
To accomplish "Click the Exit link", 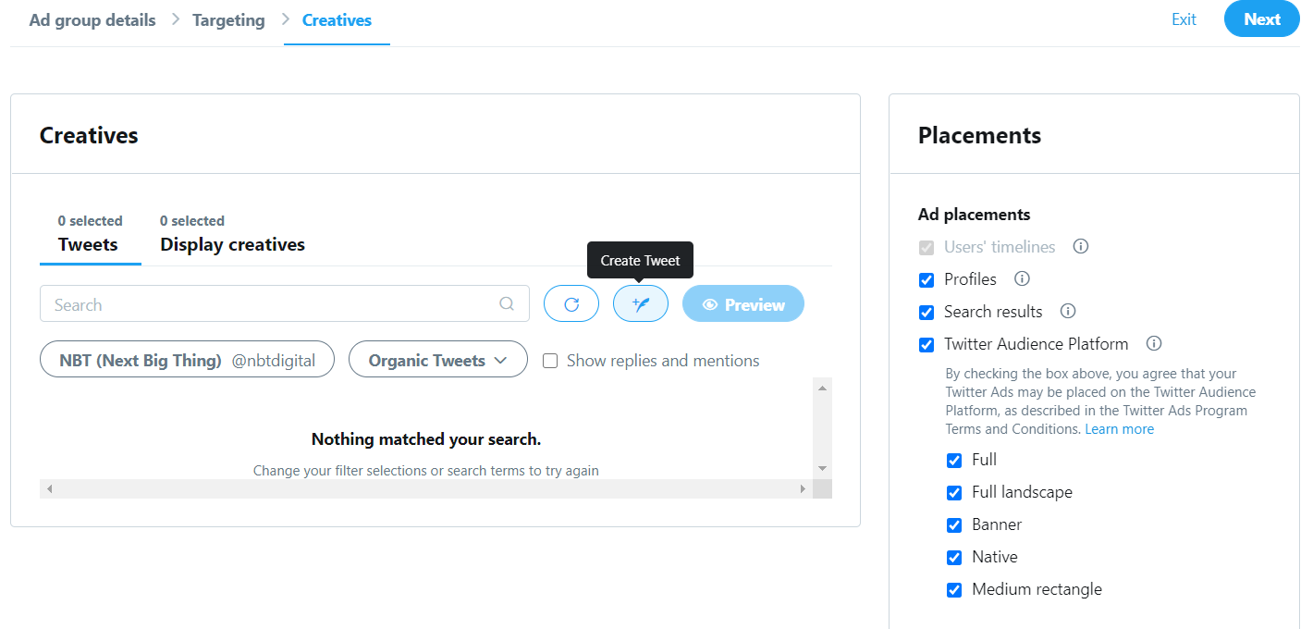I will (1184, 19).
